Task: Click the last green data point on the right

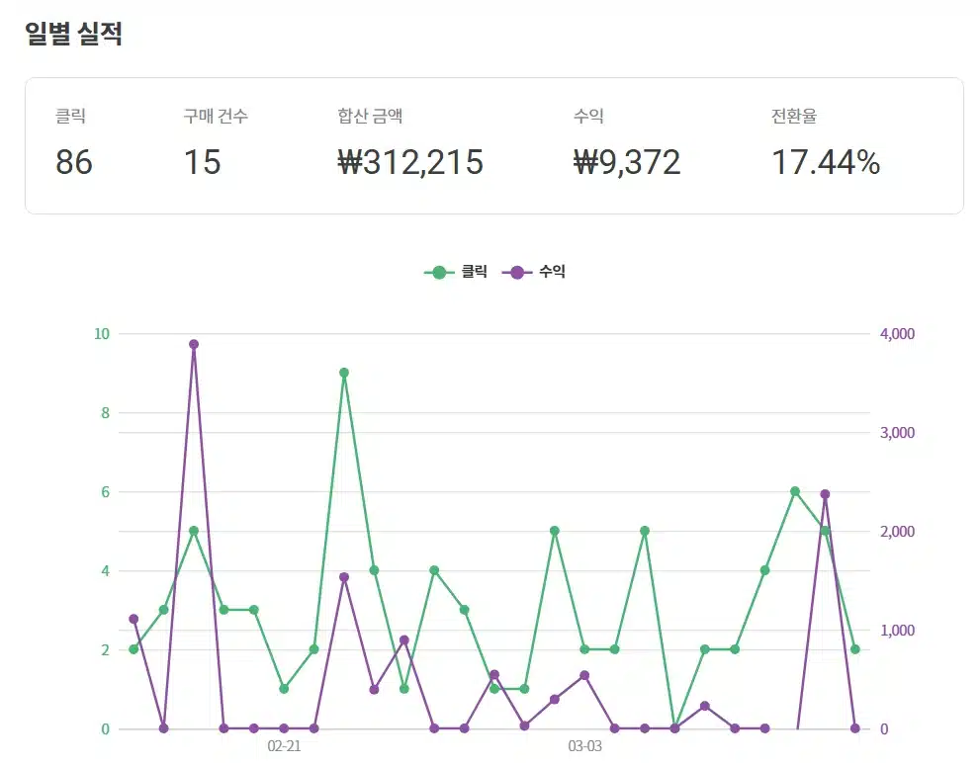Action: [x=855, y=649]
